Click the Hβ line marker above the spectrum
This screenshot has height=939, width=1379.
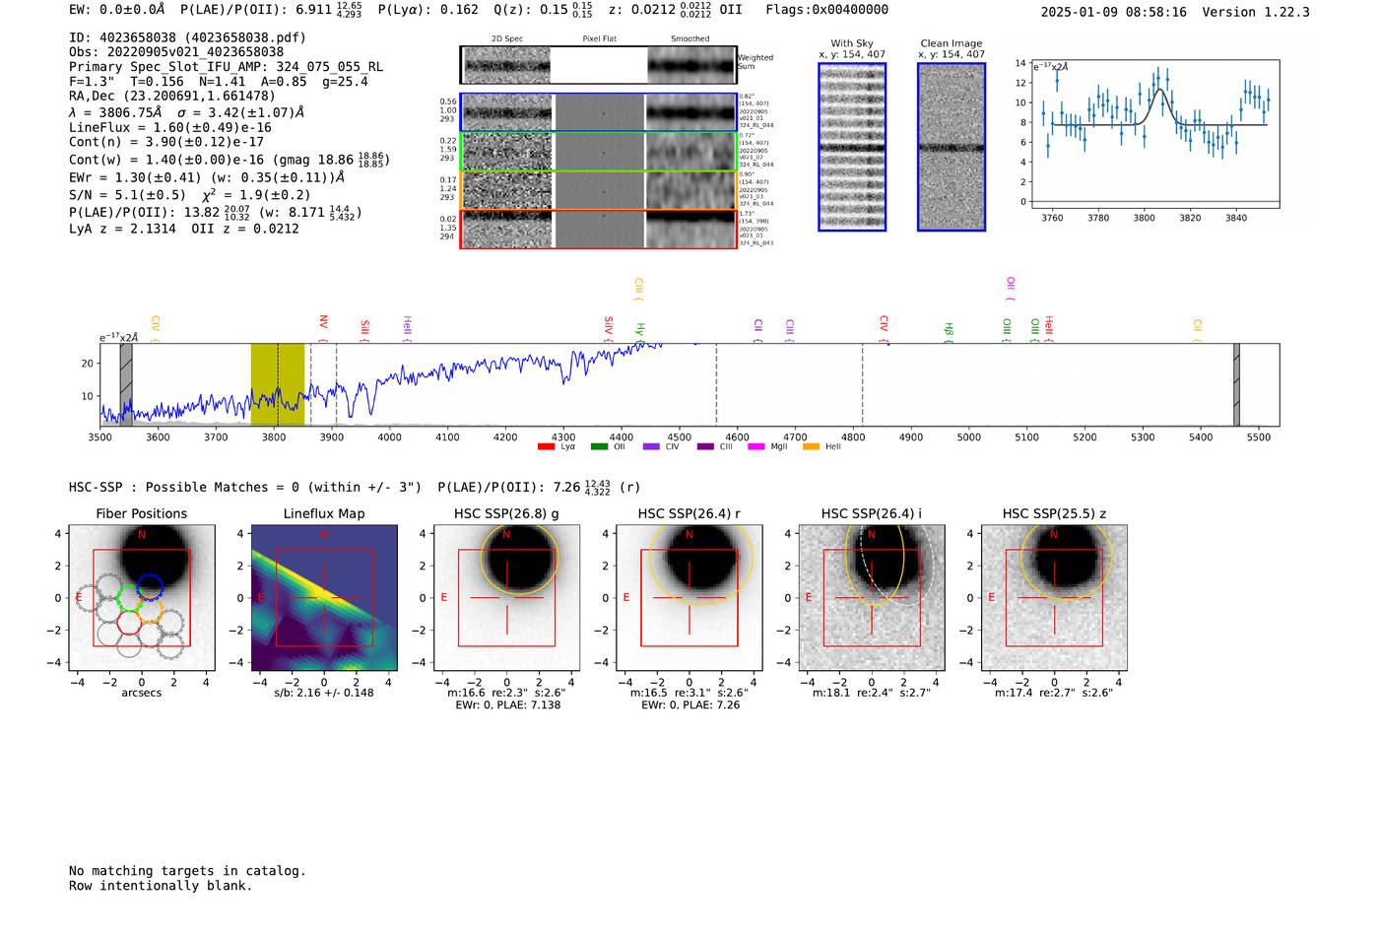point(949,331)
